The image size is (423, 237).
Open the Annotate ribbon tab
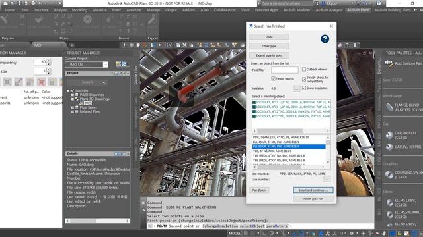click(134, 10)
